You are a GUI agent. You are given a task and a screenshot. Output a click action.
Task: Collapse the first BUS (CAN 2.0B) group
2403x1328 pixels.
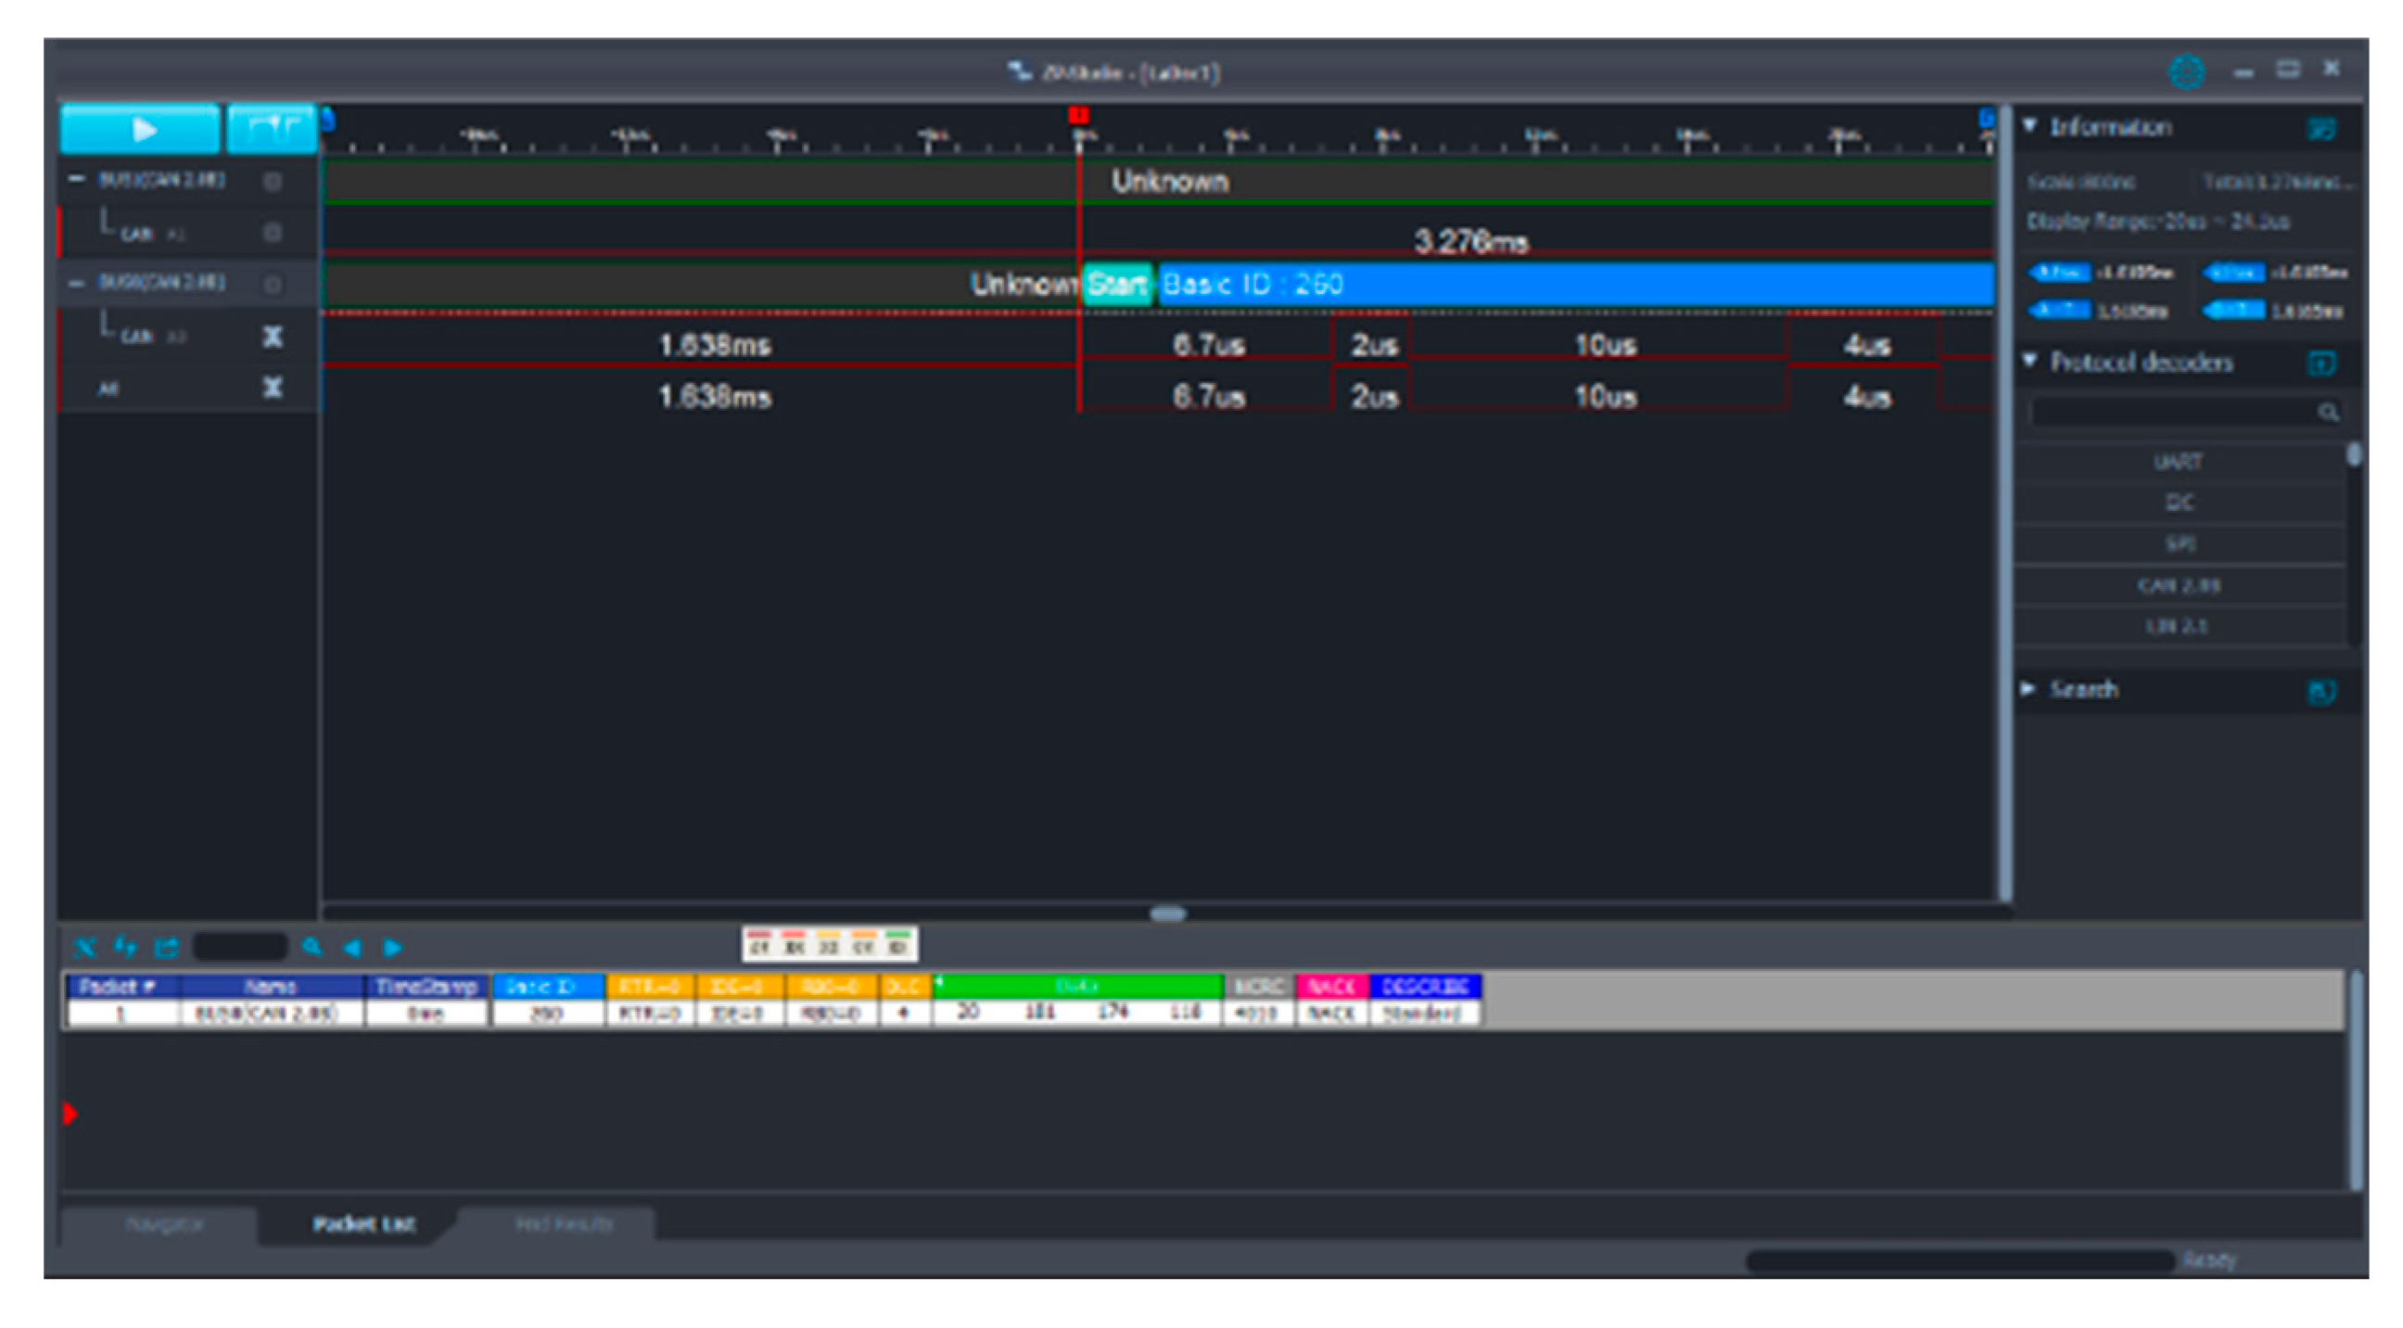[x=77, y=180]
